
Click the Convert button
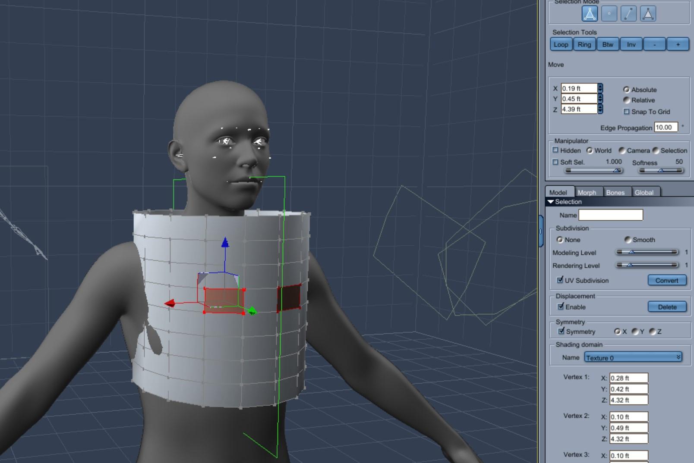tap(667, 280)
